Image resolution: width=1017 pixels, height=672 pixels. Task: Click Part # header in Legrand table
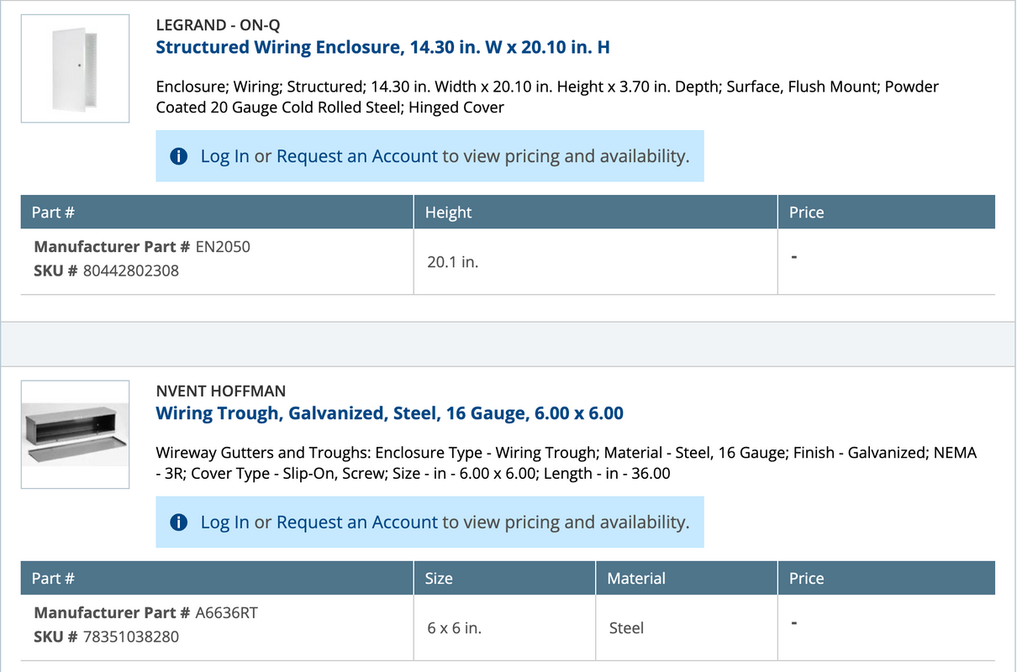(x=217, y=213)
